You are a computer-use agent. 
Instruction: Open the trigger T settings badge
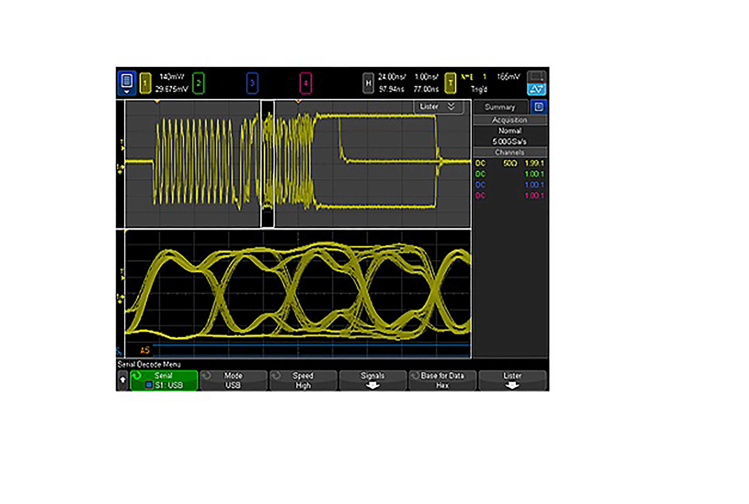[x=450, y=83]
